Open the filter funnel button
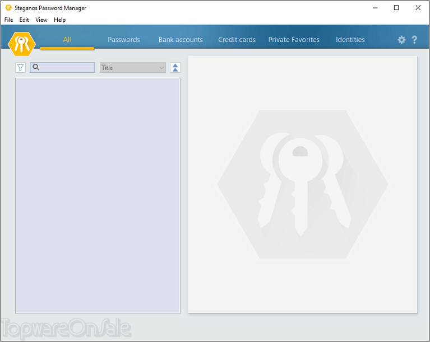 (20, 68)
